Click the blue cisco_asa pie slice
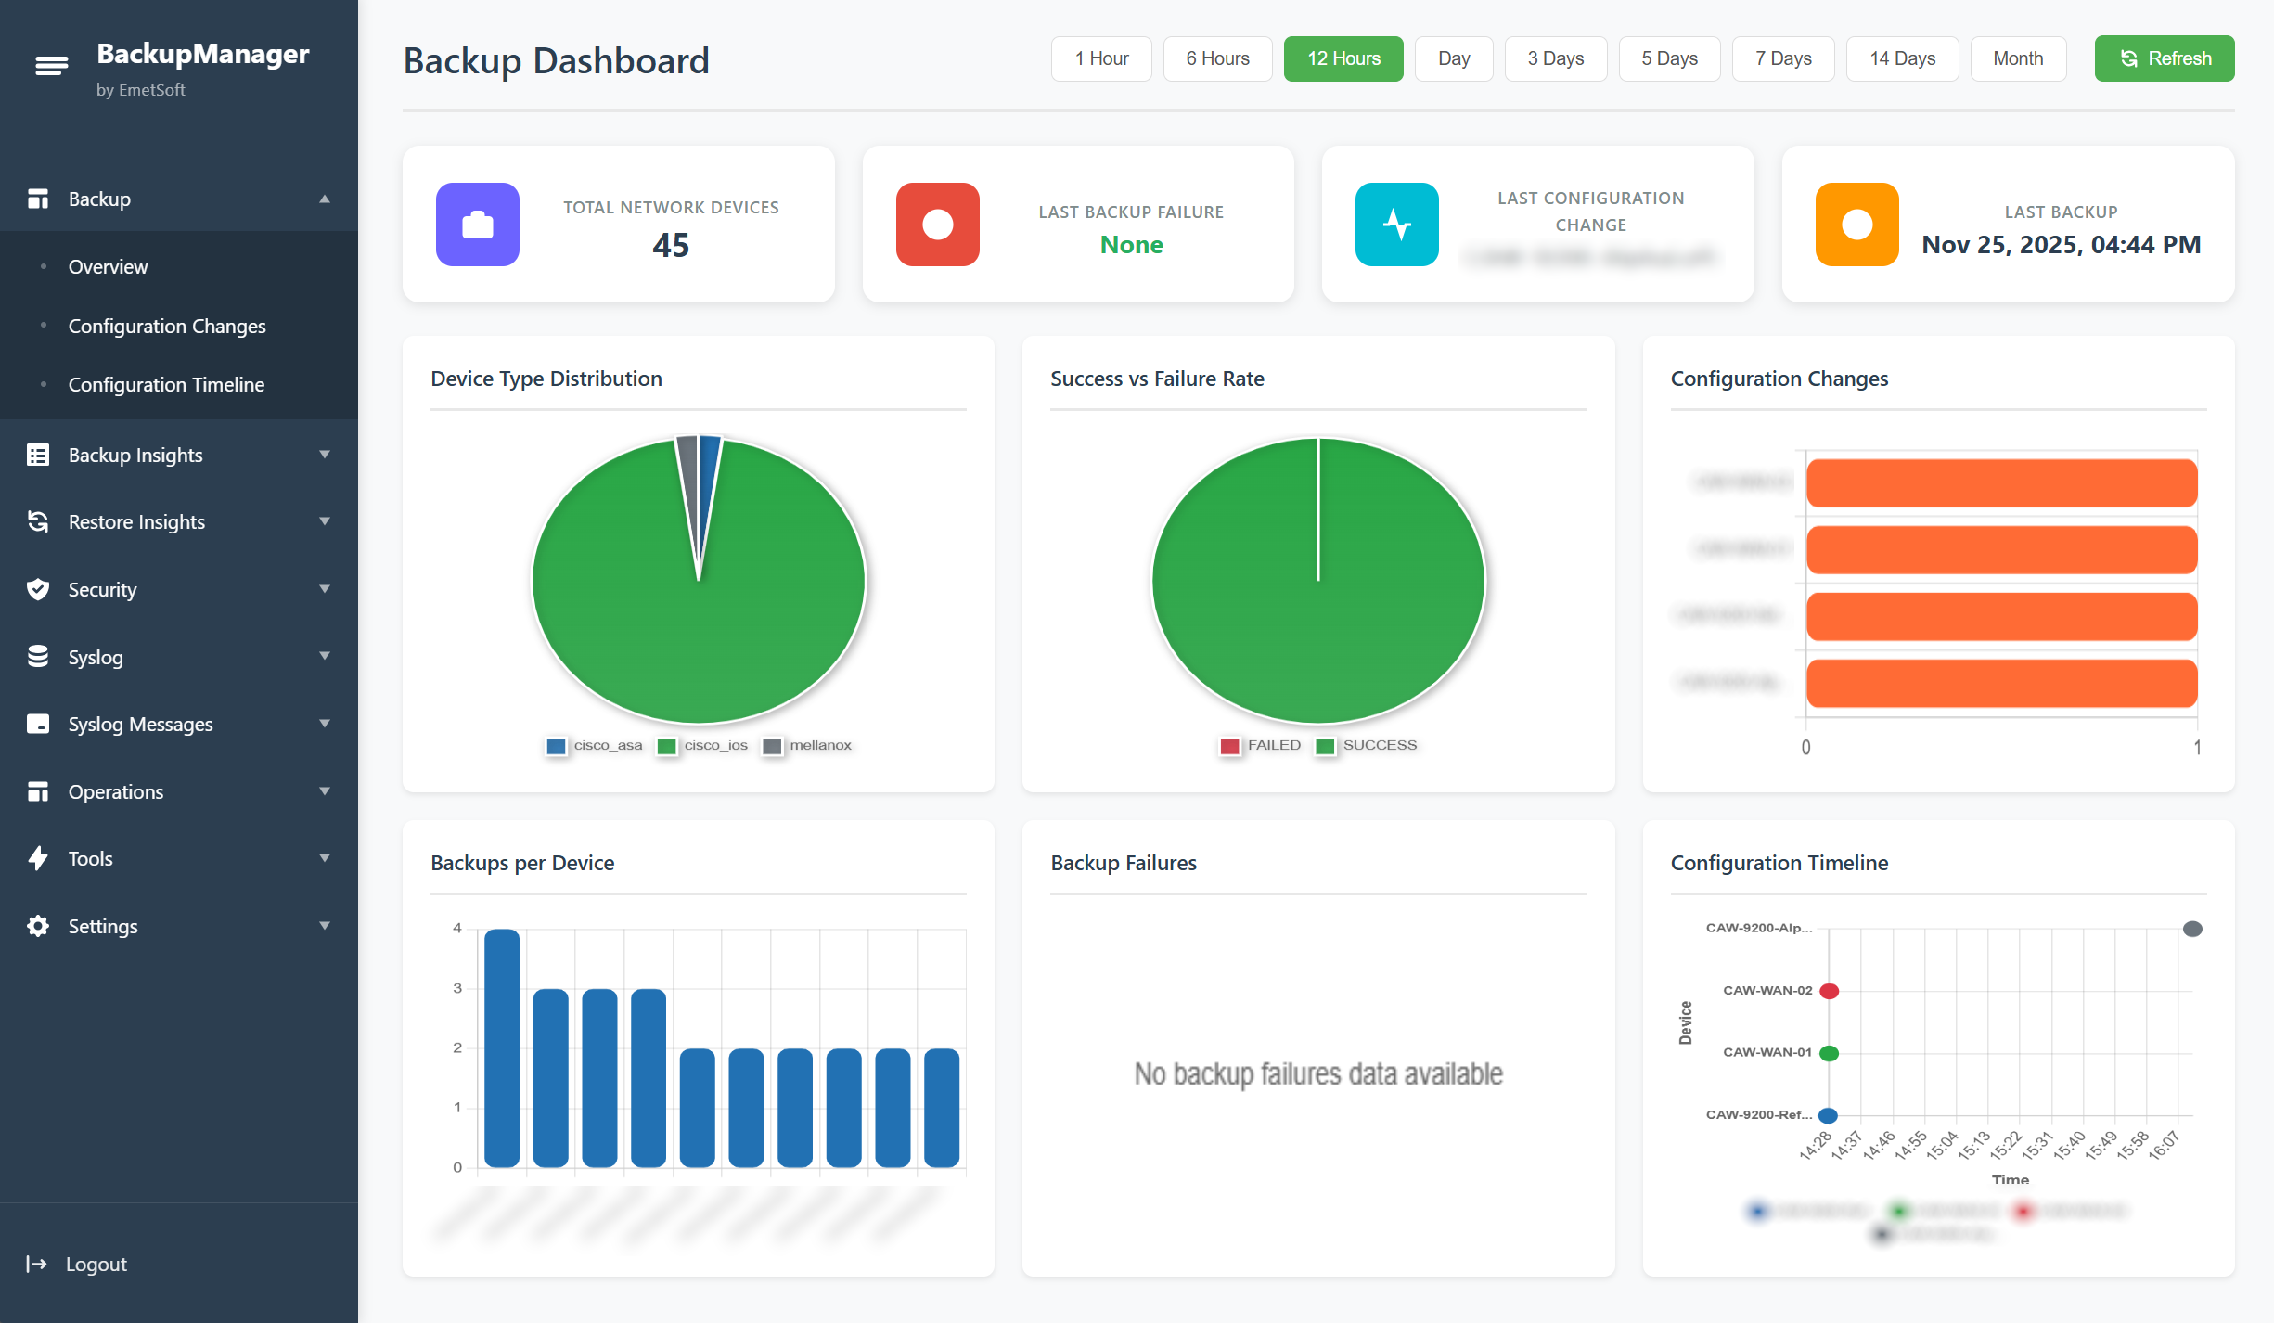This screenshot has width=2274, height=1323. 708,482
